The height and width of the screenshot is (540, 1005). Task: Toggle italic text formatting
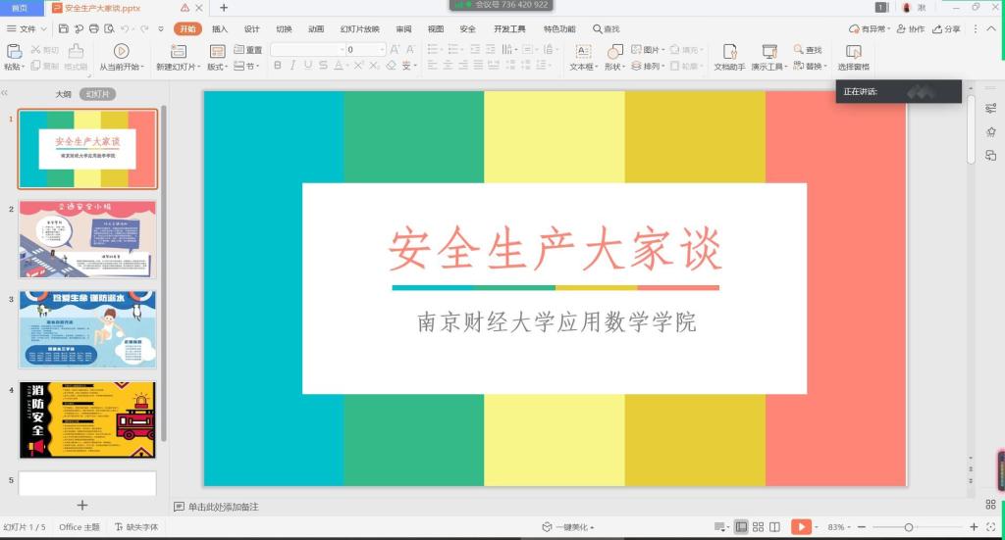[x=292, y=66]
